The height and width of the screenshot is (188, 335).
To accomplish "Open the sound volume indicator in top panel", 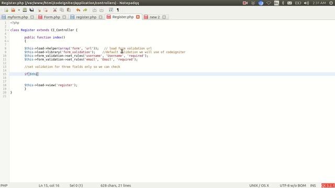I will pos(306,3).
